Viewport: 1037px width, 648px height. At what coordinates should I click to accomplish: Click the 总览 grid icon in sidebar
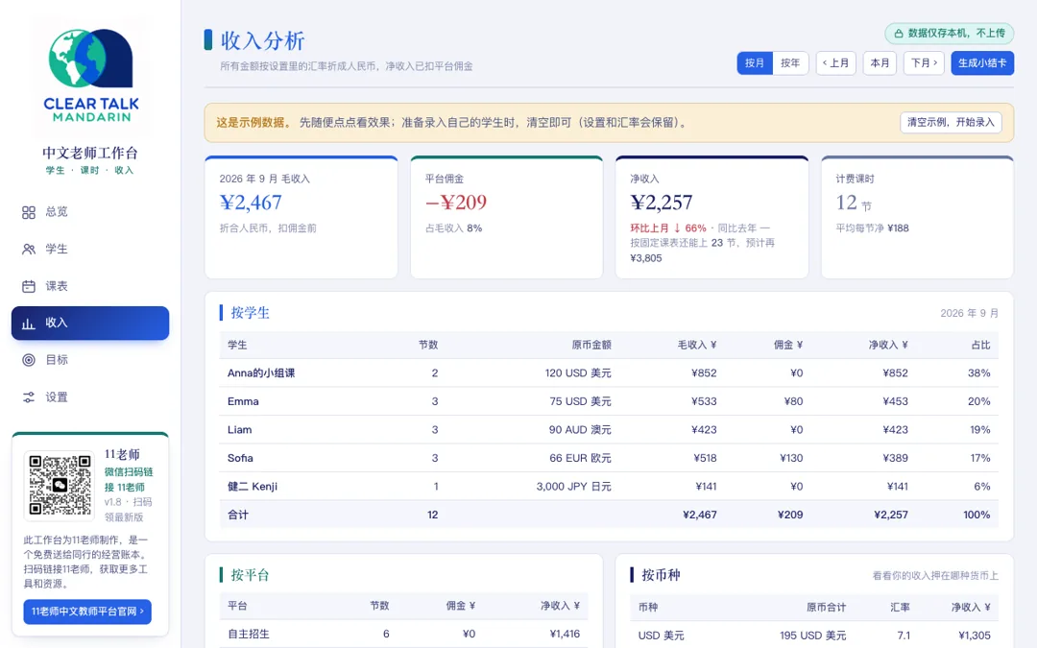coord(29,212)
